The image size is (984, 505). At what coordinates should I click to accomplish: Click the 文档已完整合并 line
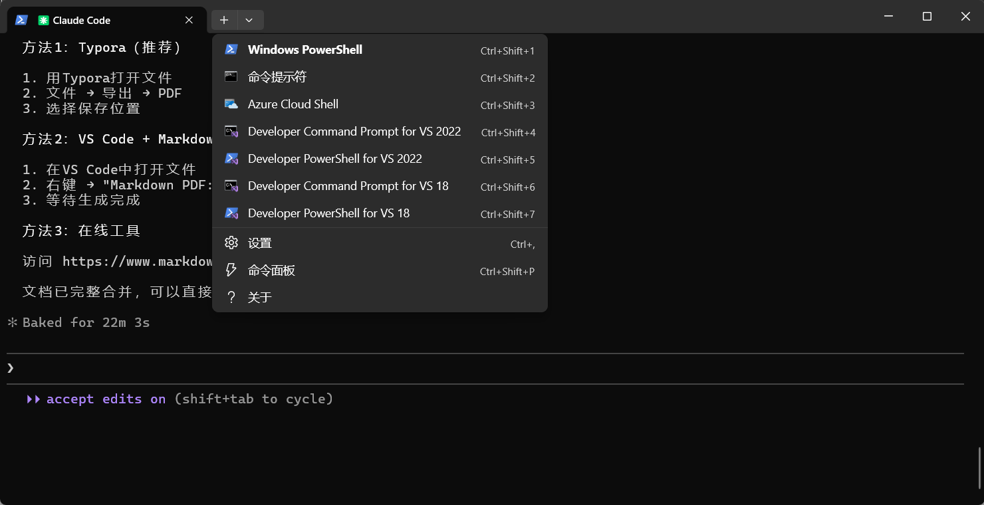[x=118, y=292]
